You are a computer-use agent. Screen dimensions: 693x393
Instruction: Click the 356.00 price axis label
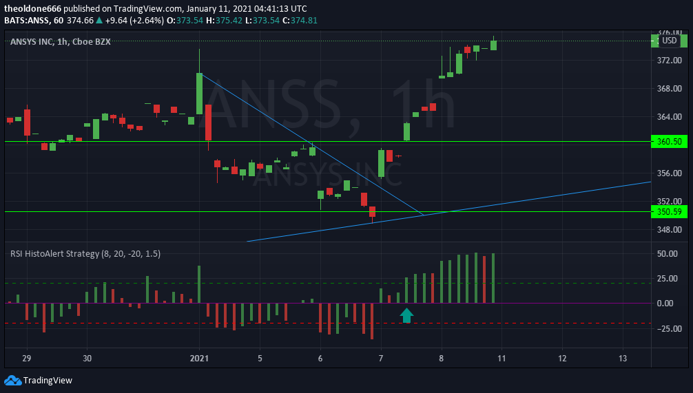[669, 173]
